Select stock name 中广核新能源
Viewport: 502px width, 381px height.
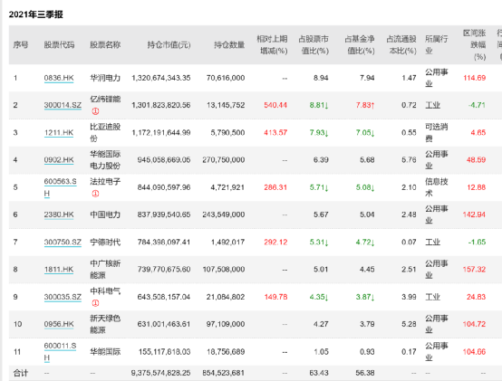105,270
